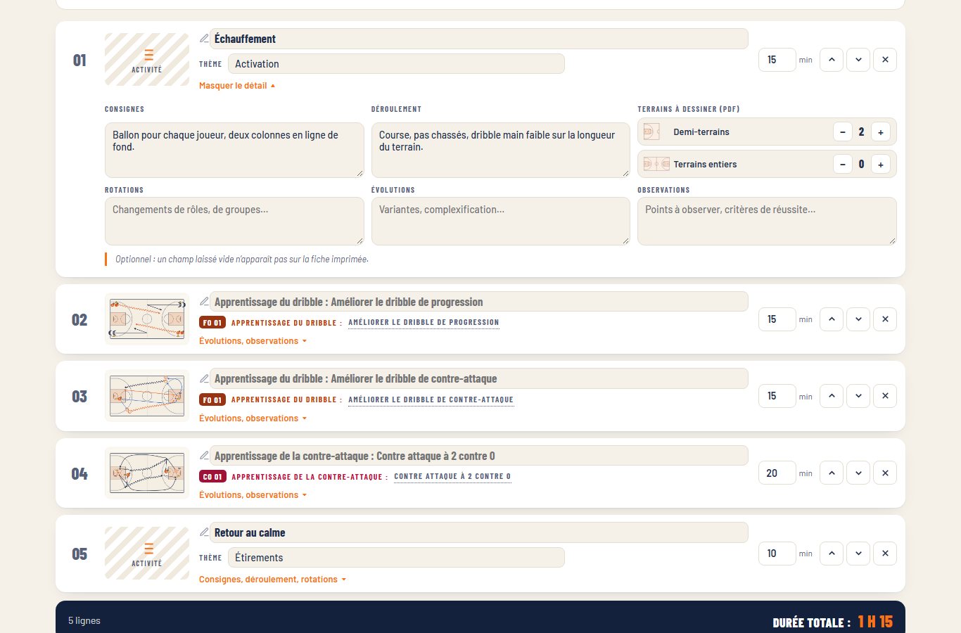This screenshot has height=633, width=961.
Task: Expand Évolutions, observations for line 03
Action: 253,418
